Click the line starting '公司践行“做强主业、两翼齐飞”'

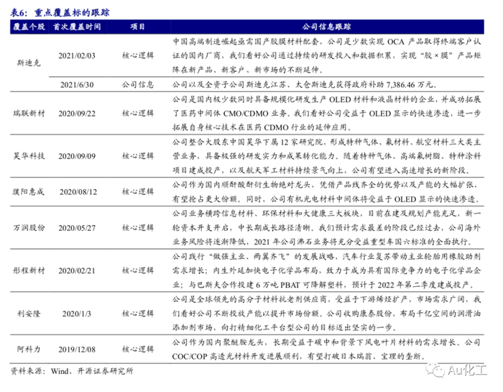coord(326,256)
